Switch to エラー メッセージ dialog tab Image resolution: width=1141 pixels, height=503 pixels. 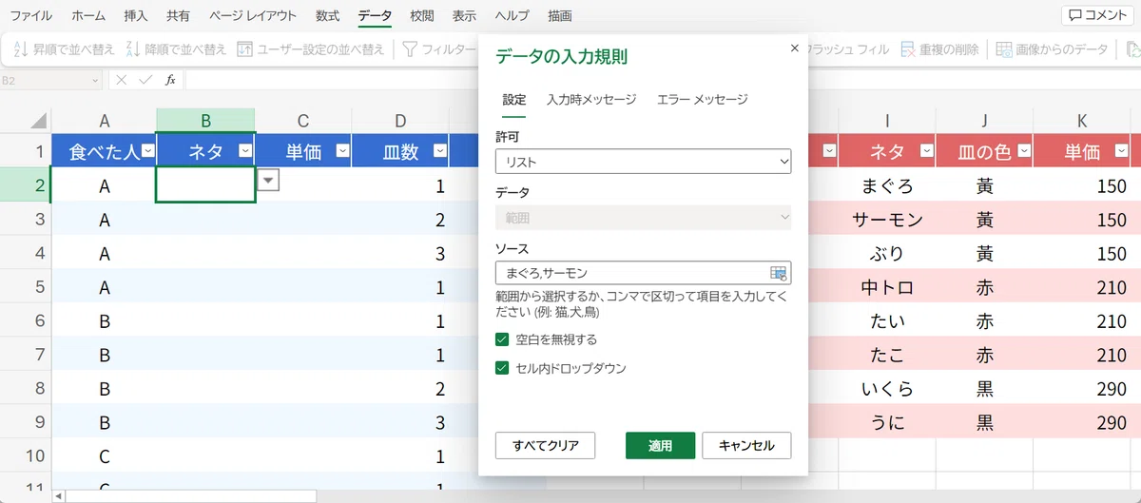(703, 99)
